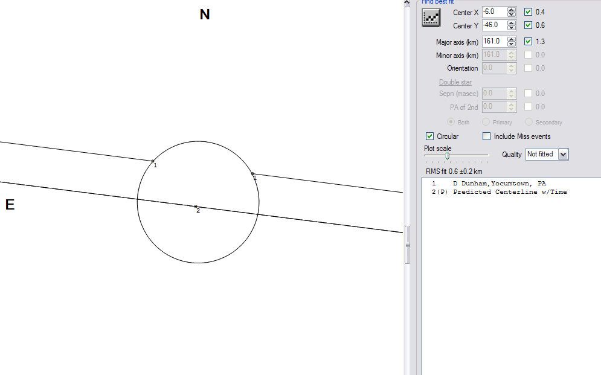Click the Center X uncertainty value 0.4

(540, 12)
